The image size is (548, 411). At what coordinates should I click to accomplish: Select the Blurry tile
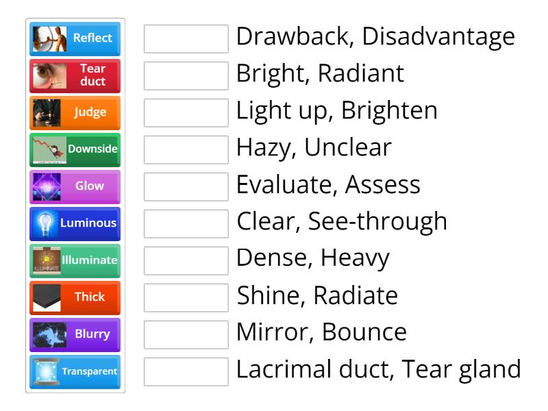tap(75, 335)
